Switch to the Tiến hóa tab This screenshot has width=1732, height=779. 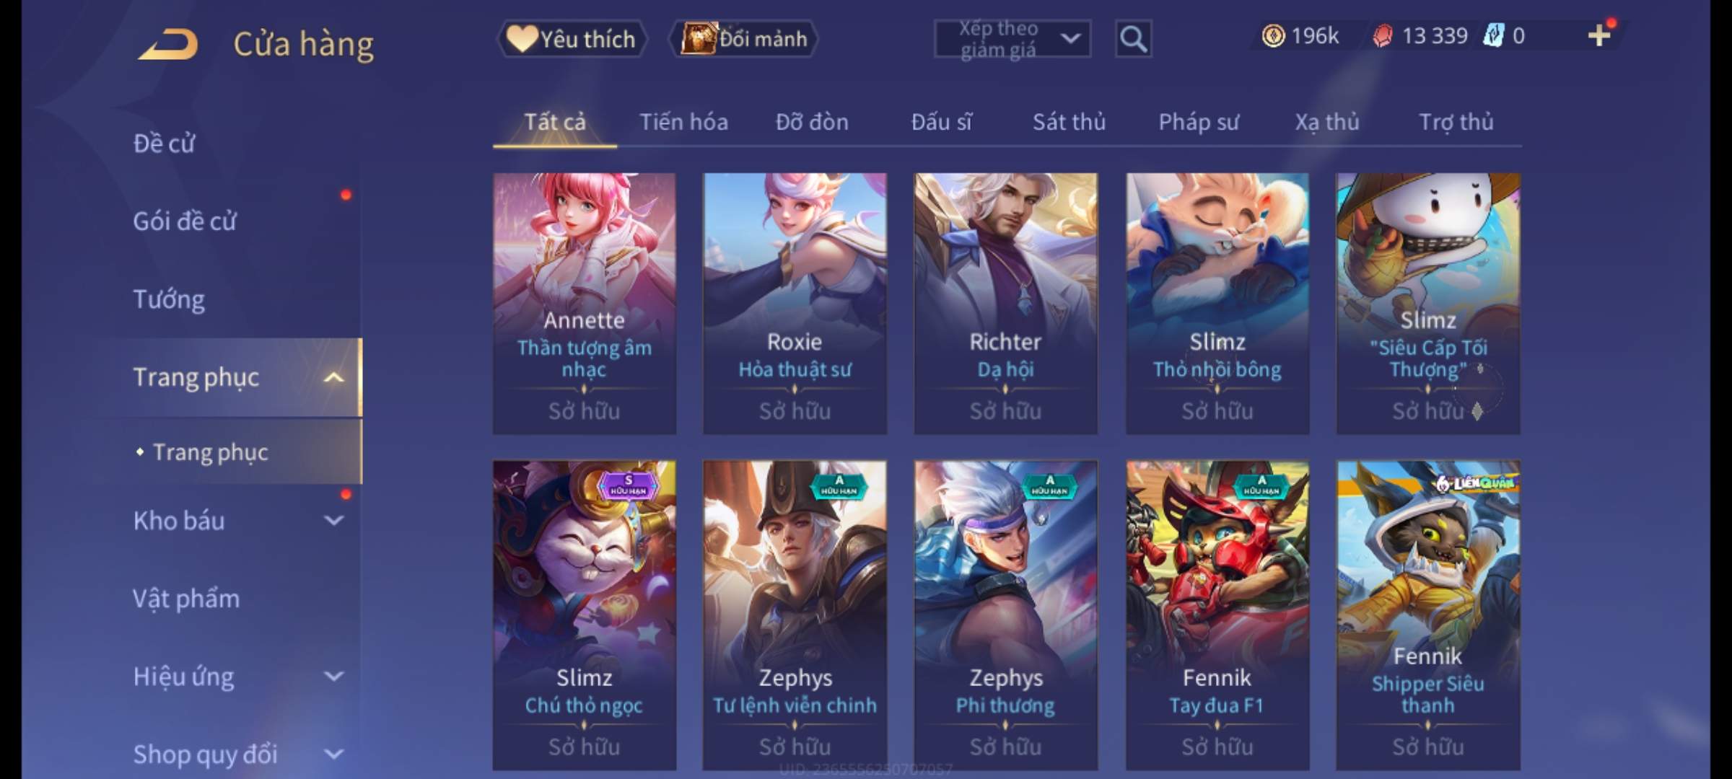(x=683, y=122)
